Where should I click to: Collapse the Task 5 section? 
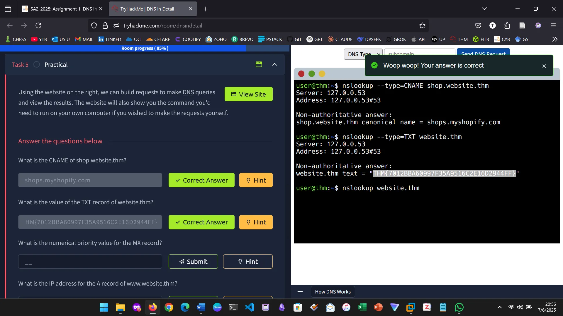pyautogui.click(x=274, y=64)
